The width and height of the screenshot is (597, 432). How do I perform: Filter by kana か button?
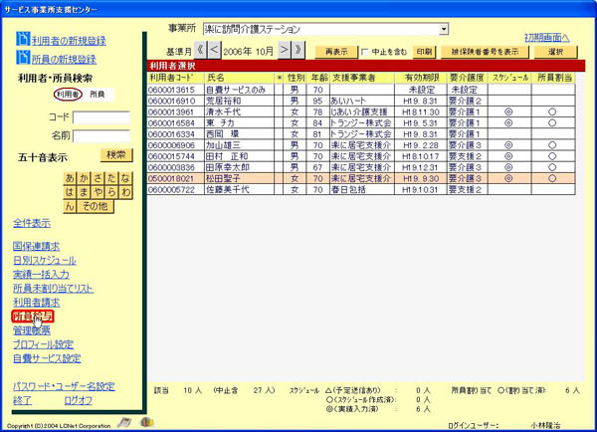tap(84, 178)
